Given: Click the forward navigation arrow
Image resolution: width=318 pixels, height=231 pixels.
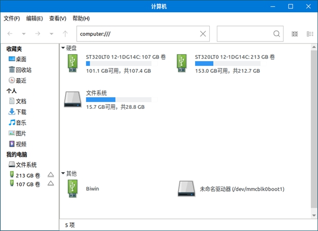Looking at the screenshot, I should click(x=38, y=33).
